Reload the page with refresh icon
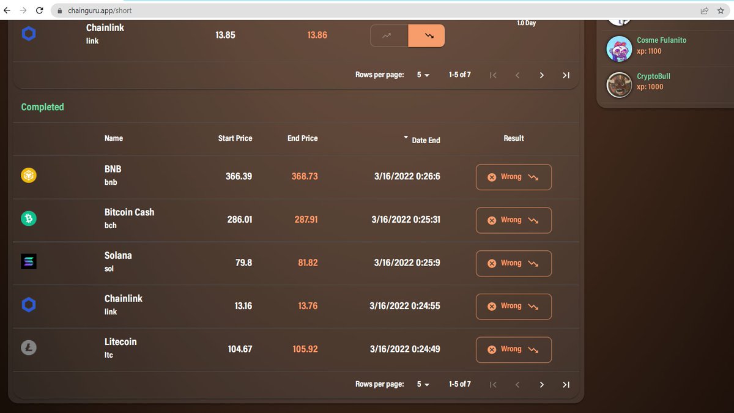 (x=40, y=10)
